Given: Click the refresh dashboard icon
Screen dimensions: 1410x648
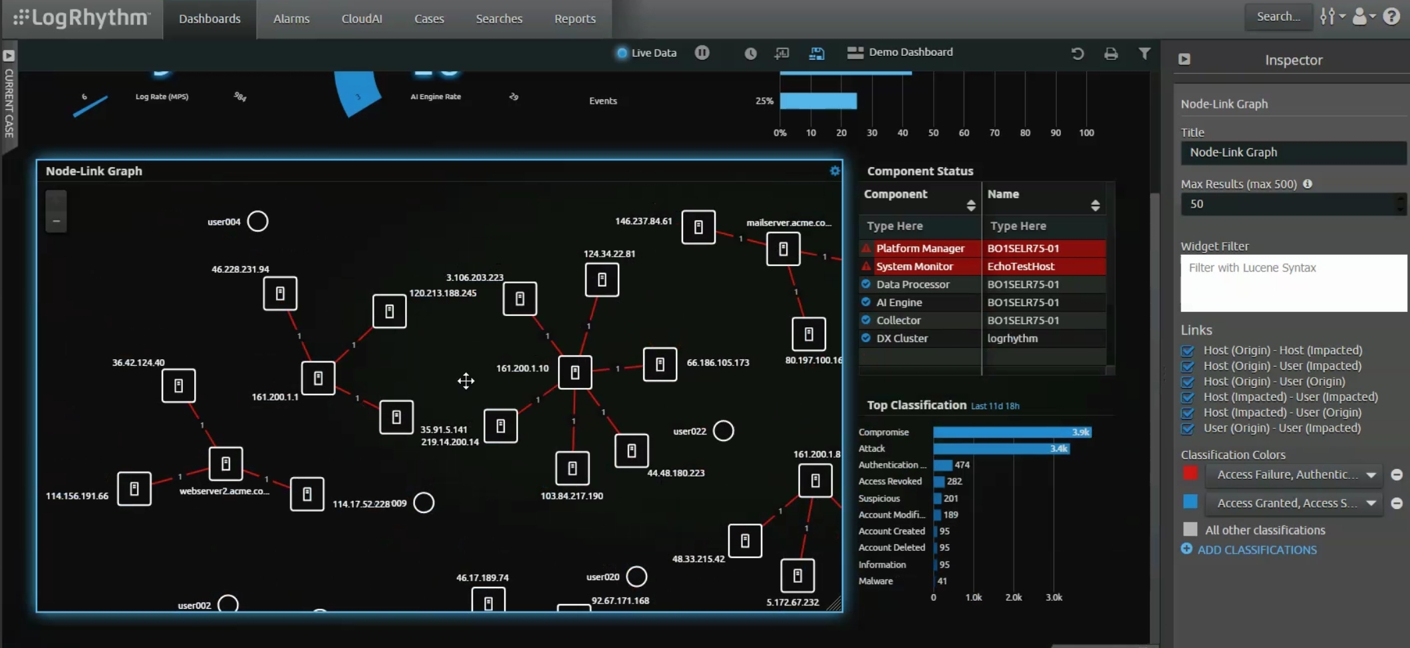Looking at the screenshot, I should click(x=1077, y=53).
